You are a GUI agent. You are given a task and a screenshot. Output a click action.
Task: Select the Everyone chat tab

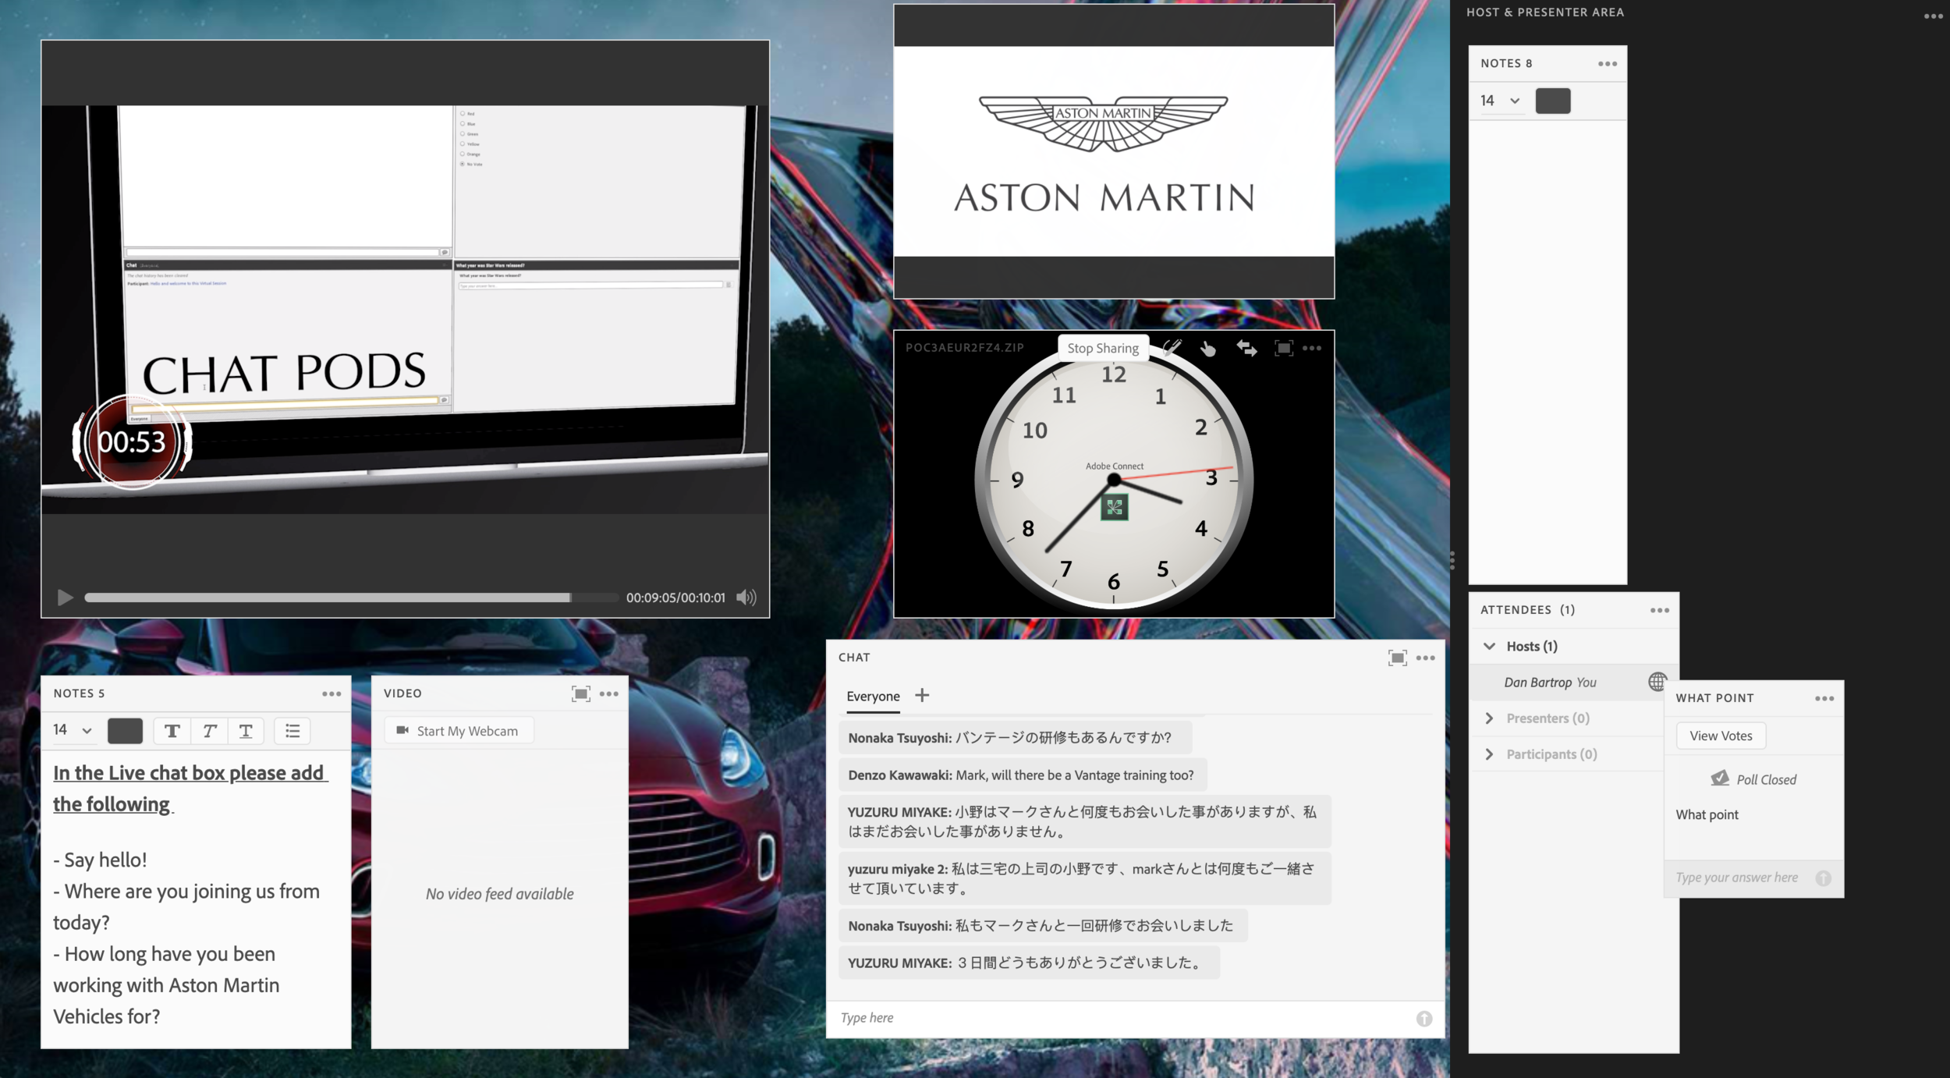coord(873,696)
